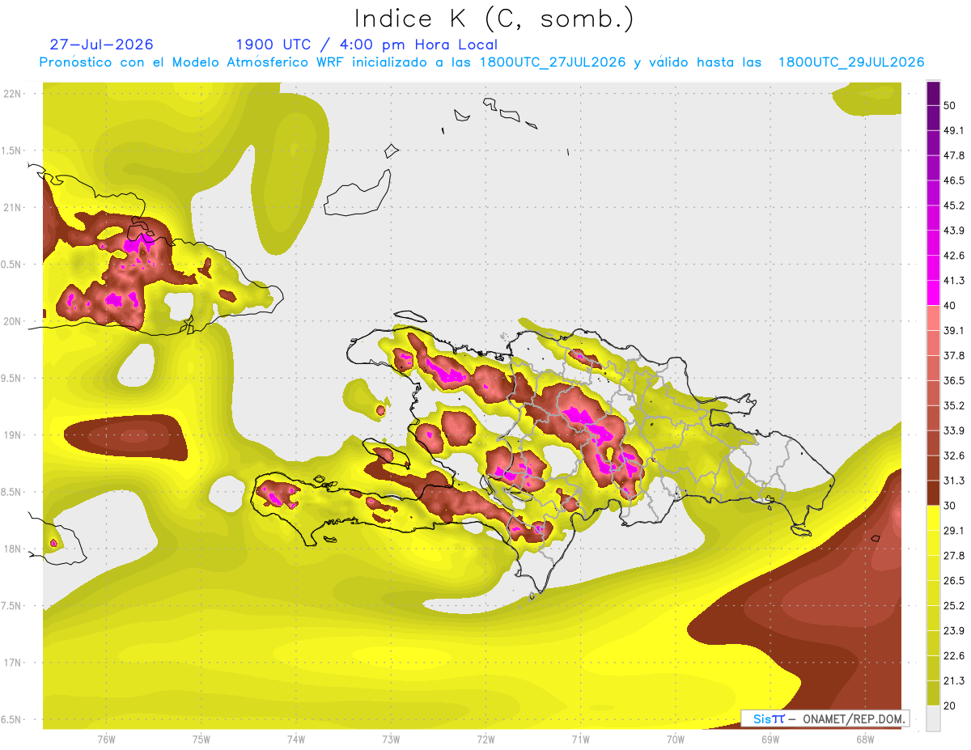Click the '70W' longitude label
971x750 pixels.
click(676, 739)
